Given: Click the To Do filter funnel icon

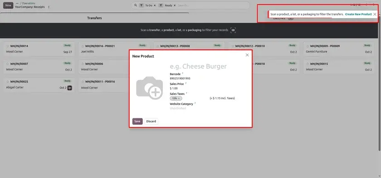Looking at the screenshot, I should coord(141,5).
